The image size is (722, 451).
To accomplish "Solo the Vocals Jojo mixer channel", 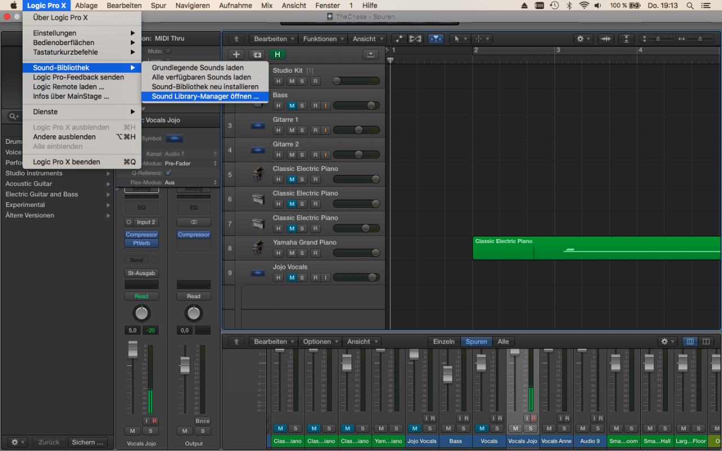I will [x=529, y=428].
